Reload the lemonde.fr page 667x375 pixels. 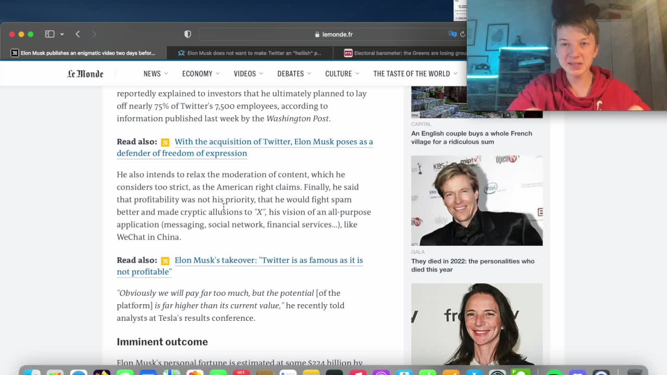click(x=462, y=34)
